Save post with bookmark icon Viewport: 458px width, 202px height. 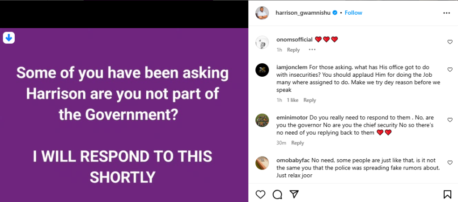[x=447, y=194]
